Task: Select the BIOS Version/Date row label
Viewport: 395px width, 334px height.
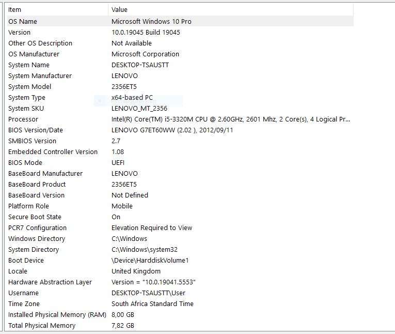Action: click(x=36, y=130)
